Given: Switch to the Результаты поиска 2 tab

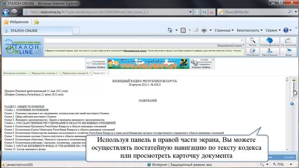Looking at the screenshot, I should coord(75,73).
